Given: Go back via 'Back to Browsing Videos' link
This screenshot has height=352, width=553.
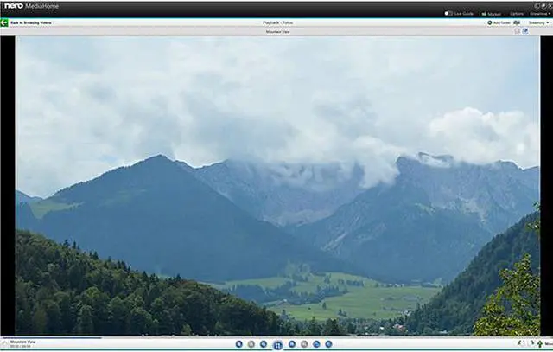Looking at the screenshot, I should pyautogui.click(x=31, y=22).
